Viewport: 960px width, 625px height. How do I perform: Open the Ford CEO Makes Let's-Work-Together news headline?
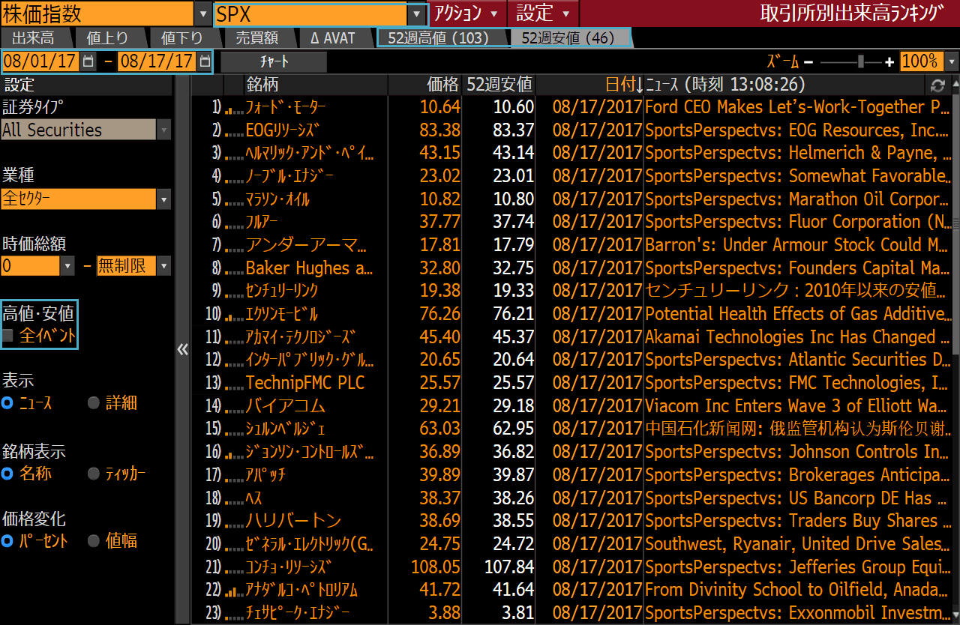click(797, 108)
